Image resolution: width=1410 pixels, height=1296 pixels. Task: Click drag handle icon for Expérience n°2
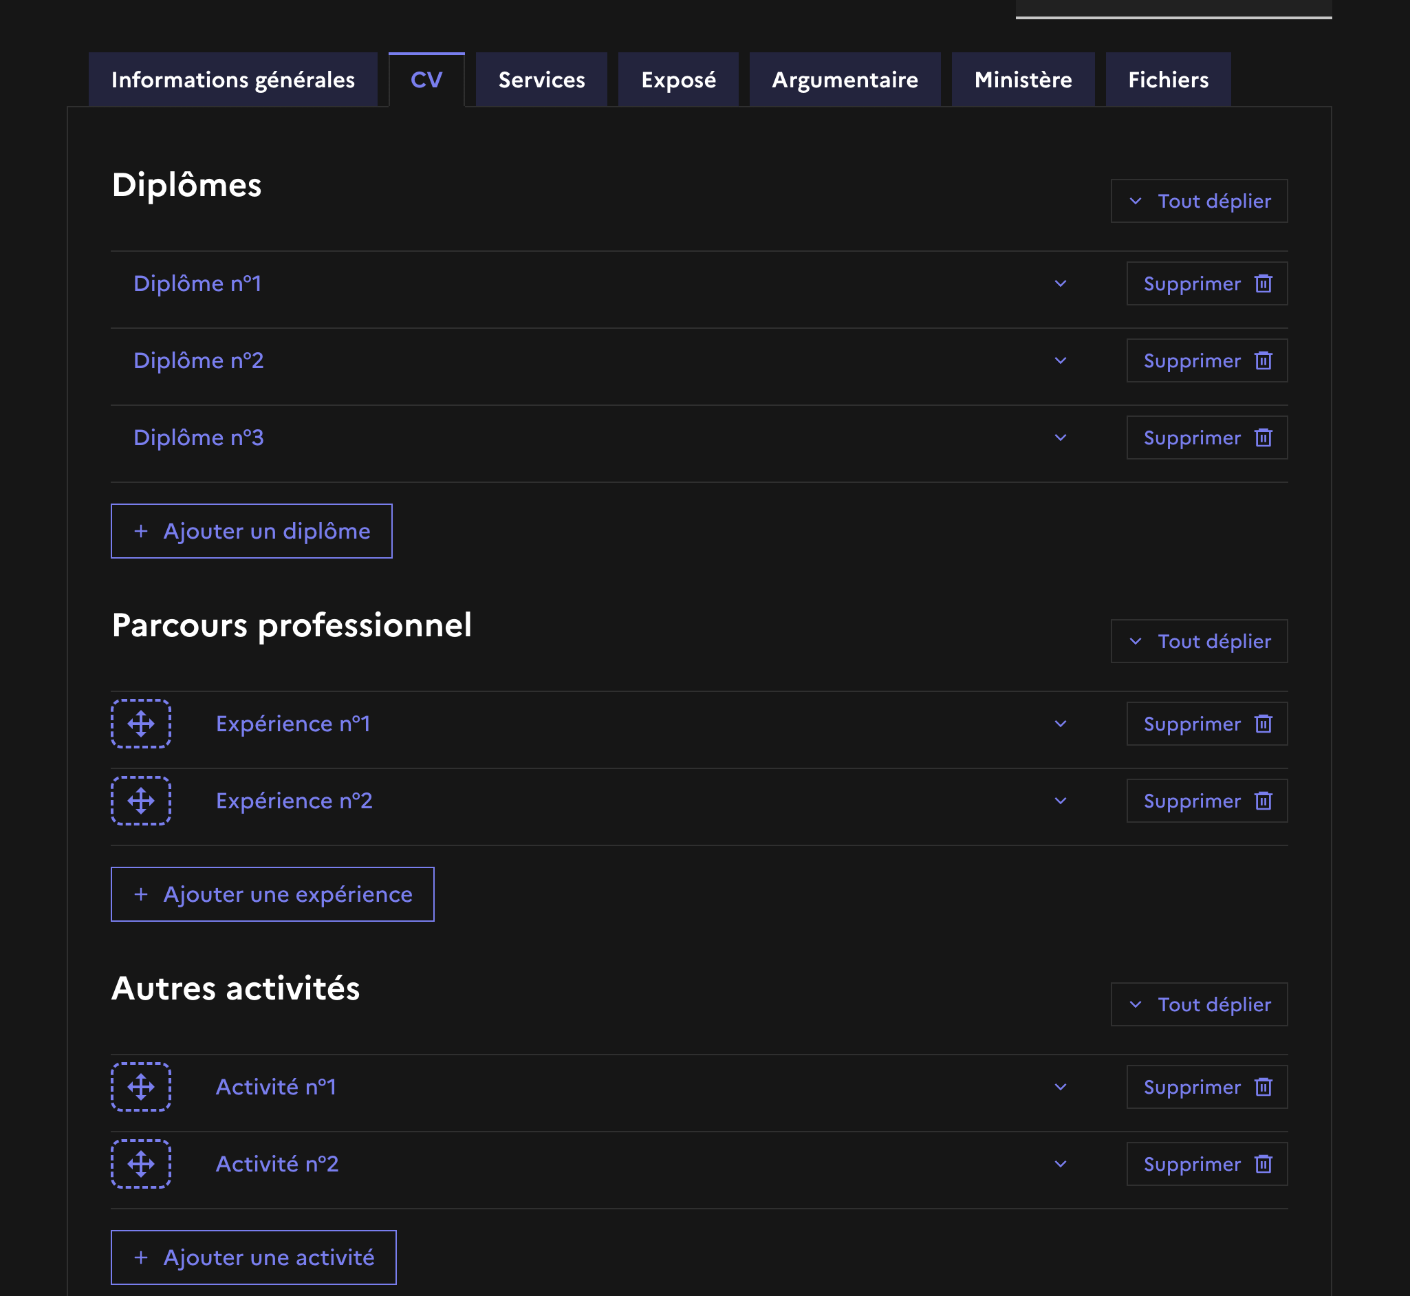click(141, 801)
